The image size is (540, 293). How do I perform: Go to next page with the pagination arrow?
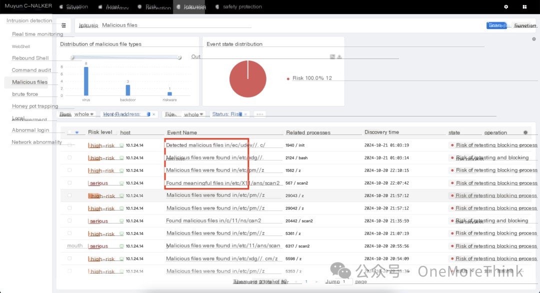pyautogui.click(x=316, y=281)
